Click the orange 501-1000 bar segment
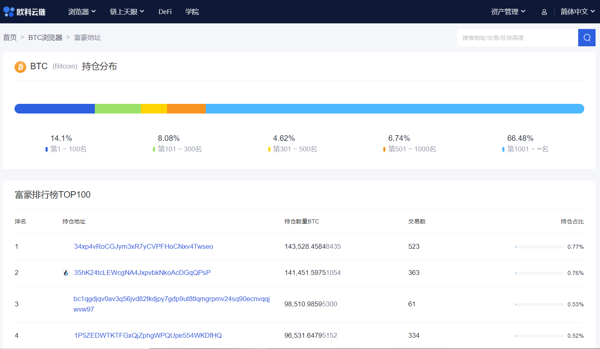 [x=186, y=109]
